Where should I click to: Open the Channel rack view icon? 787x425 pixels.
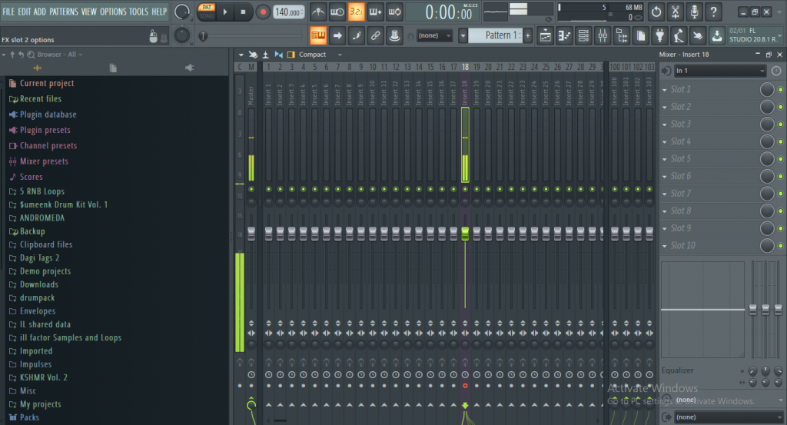pos(583,35)
